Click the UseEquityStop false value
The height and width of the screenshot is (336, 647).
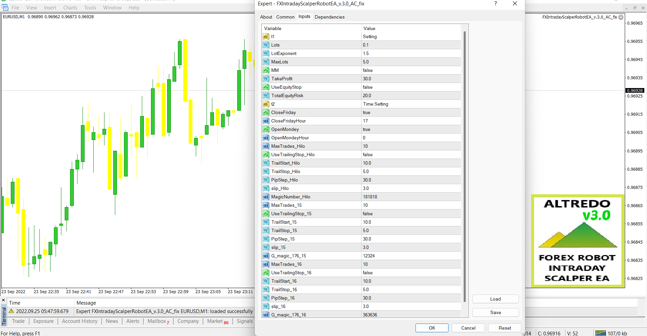pyautogui.click(x=411, y=87)
